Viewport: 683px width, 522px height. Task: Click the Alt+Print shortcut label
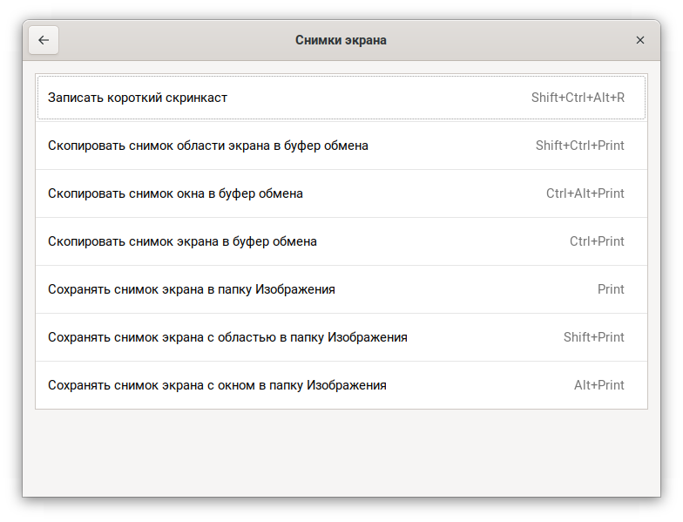click(x=598, y=385)
